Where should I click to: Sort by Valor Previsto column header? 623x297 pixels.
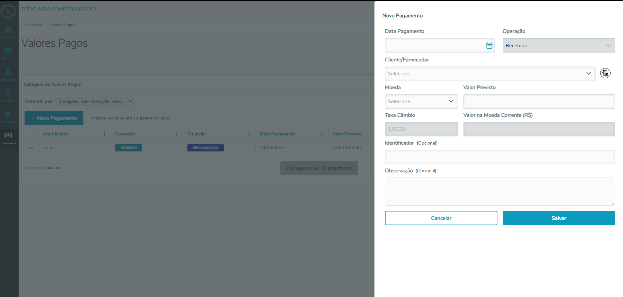[x=347, y=134]
